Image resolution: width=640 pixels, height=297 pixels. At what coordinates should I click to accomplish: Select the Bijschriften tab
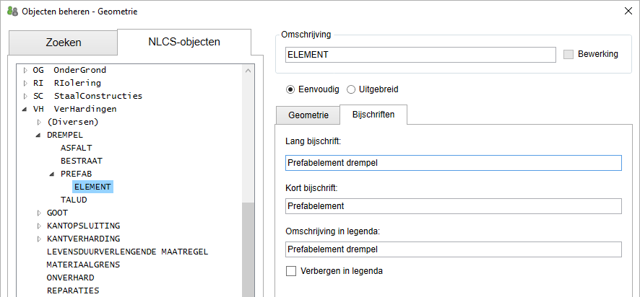(373, 115)
